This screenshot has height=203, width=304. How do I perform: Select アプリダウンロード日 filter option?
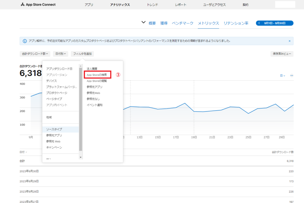[59, 69]
